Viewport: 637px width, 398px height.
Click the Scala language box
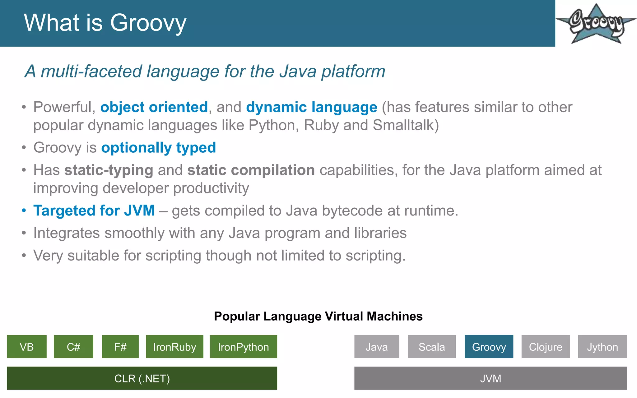click(432, 347)
